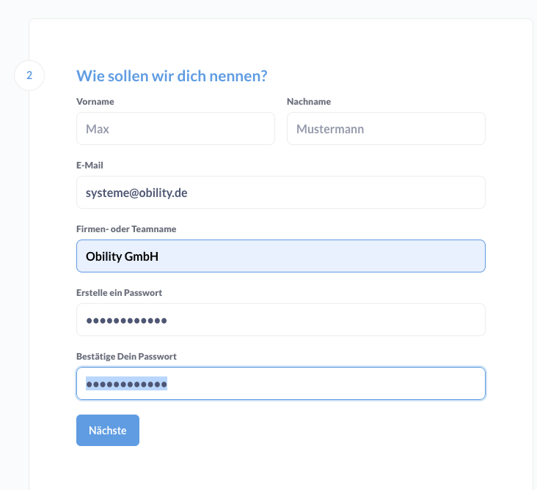Image resolution: width=537 pixels, height=490 pixels.
Task: Click the Bestätige Dein Passwort label
Action: click(x=126, y=357)
